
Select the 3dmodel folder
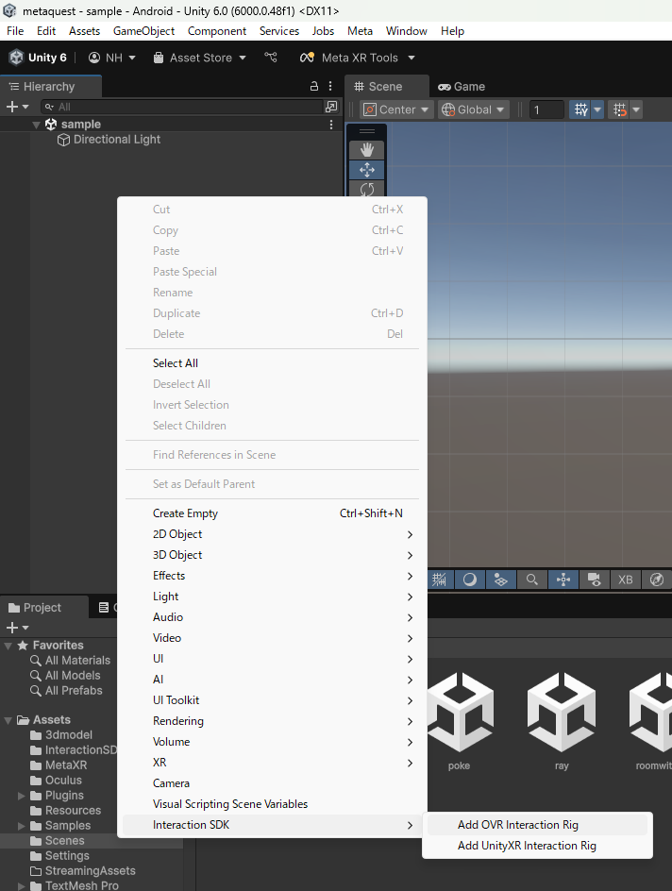pyautogui.click(x=60, y=734)
